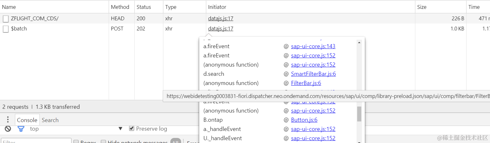490x143 pixels.
Task: Click the B.ontap stack frame
Action: (x=213, y=120)
